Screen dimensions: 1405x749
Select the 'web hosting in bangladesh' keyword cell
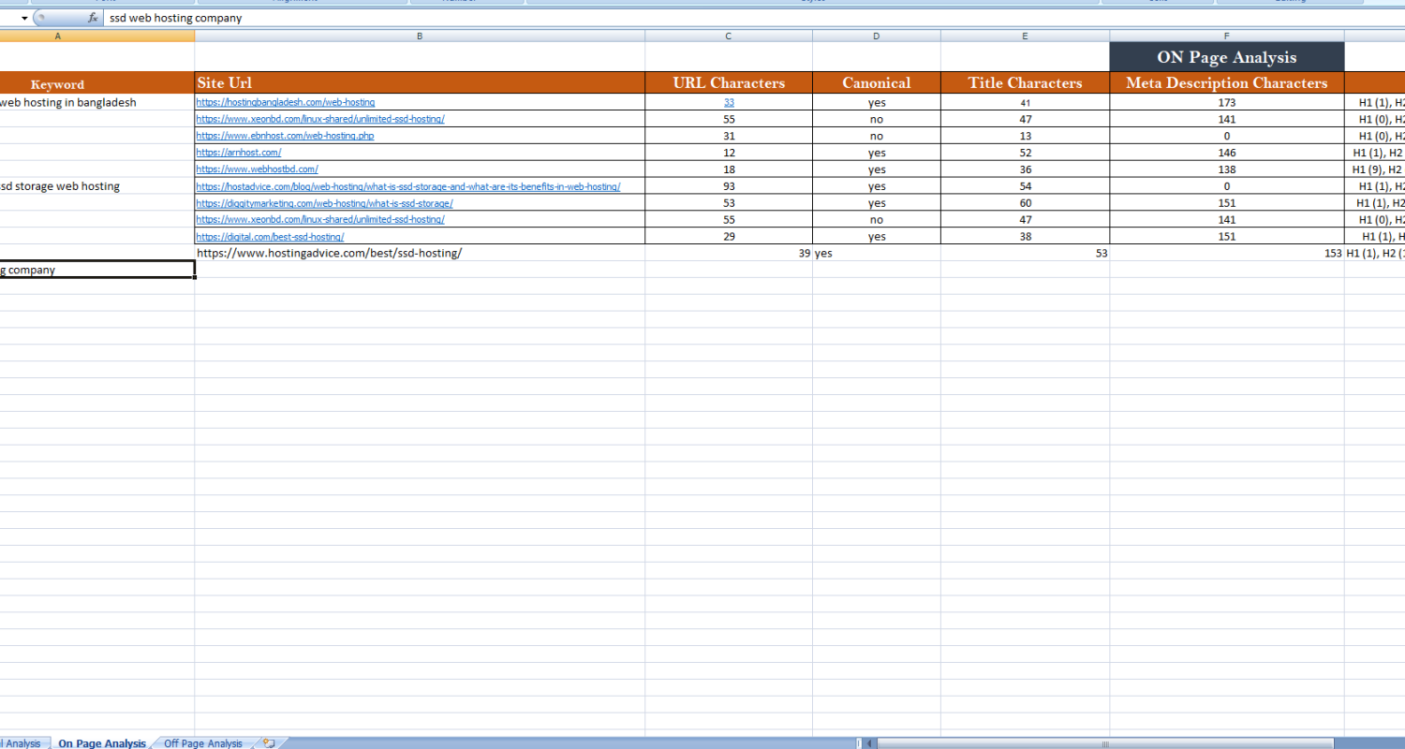pyautogui.click(x=97, y=102)
